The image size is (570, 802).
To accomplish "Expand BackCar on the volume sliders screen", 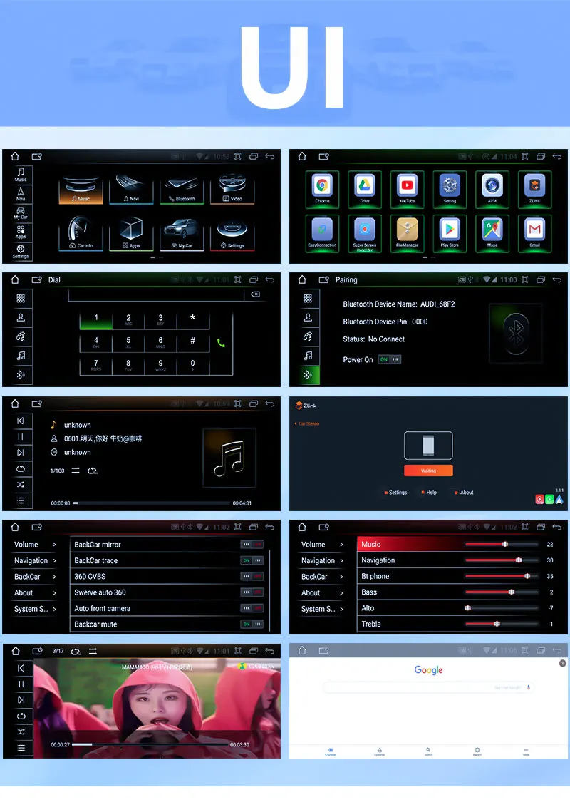I will pyautogui.click(x=322, y=577).
